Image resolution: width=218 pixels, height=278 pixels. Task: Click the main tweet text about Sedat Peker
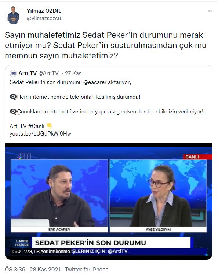coord(106,46)
